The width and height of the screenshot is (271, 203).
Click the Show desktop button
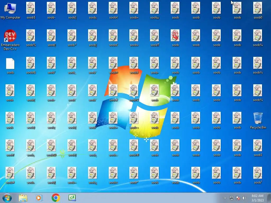pos(269,198)
